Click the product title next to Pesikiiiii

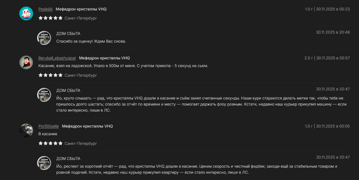coord(81,9)
